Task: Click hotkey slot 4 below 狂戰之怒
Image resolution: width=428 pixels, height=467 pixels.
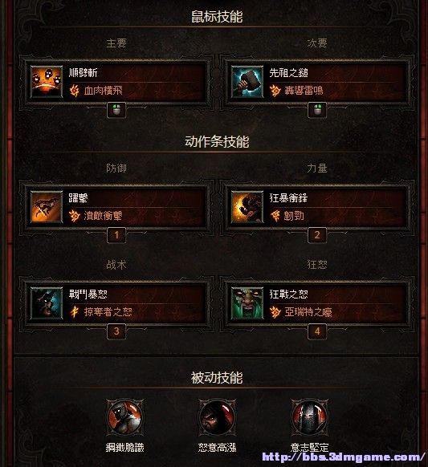Action: [317, 331]
